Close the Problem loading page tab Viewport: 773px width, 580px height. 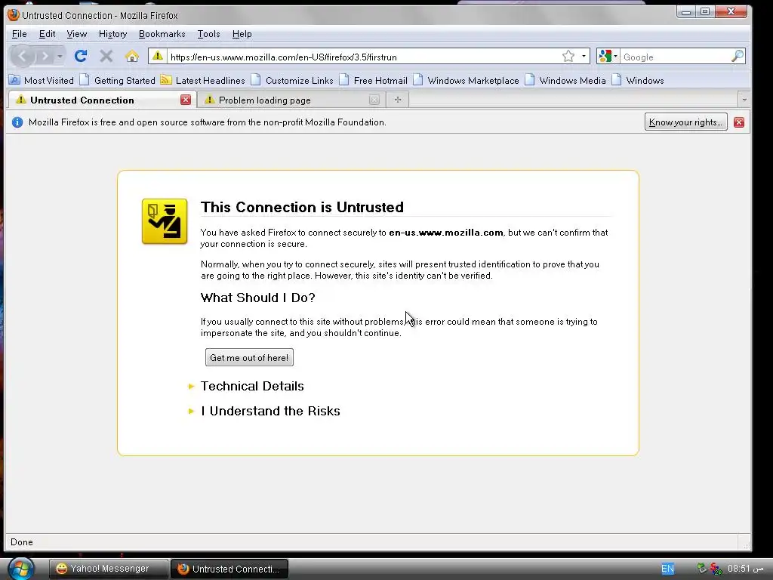coord(374,100)
